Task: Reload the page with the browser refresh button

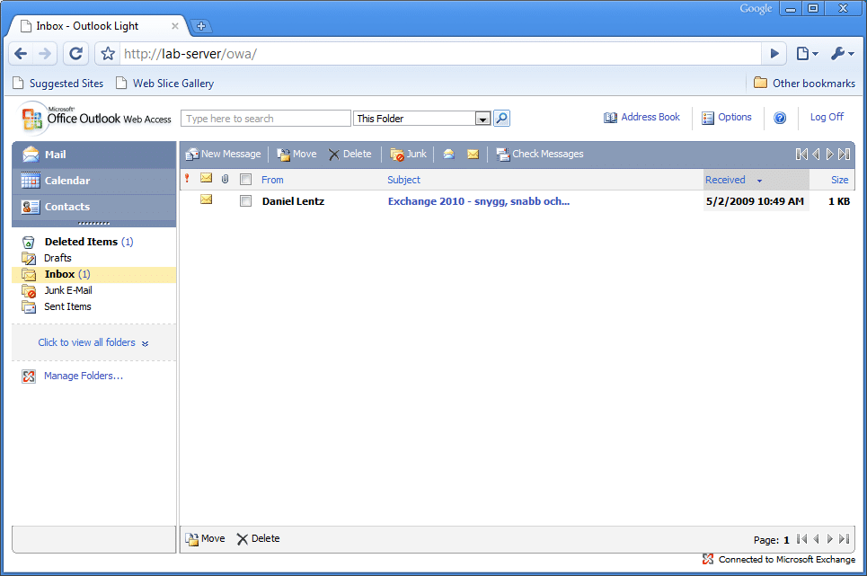Action: (76, 54)
